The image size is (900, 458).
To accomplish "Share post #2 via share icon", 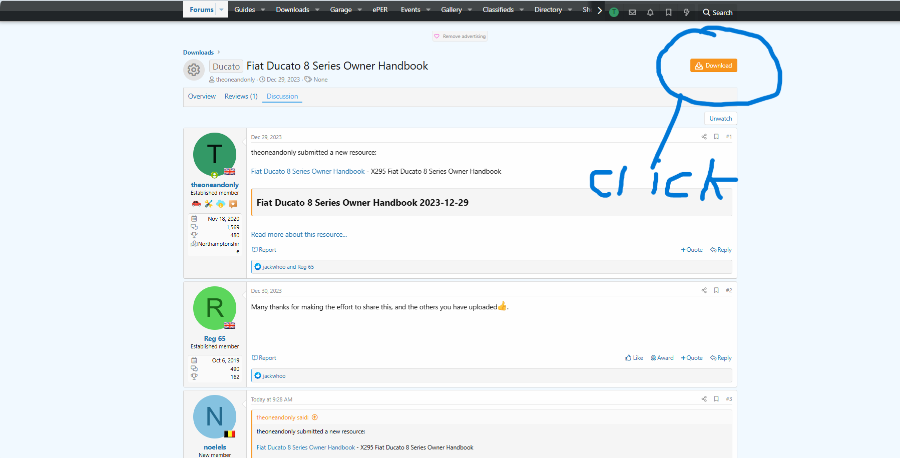I will click(704, 290).
